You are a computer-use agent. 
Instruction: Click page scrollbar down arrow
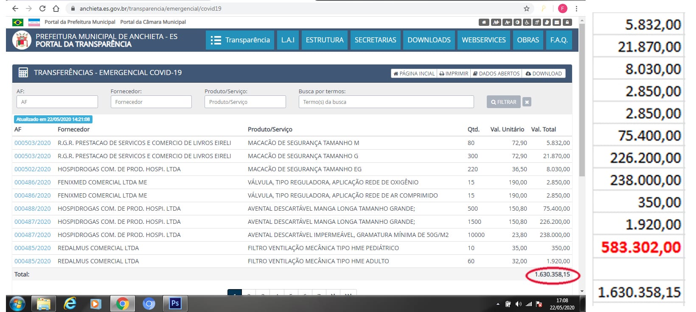coord(582,291)
